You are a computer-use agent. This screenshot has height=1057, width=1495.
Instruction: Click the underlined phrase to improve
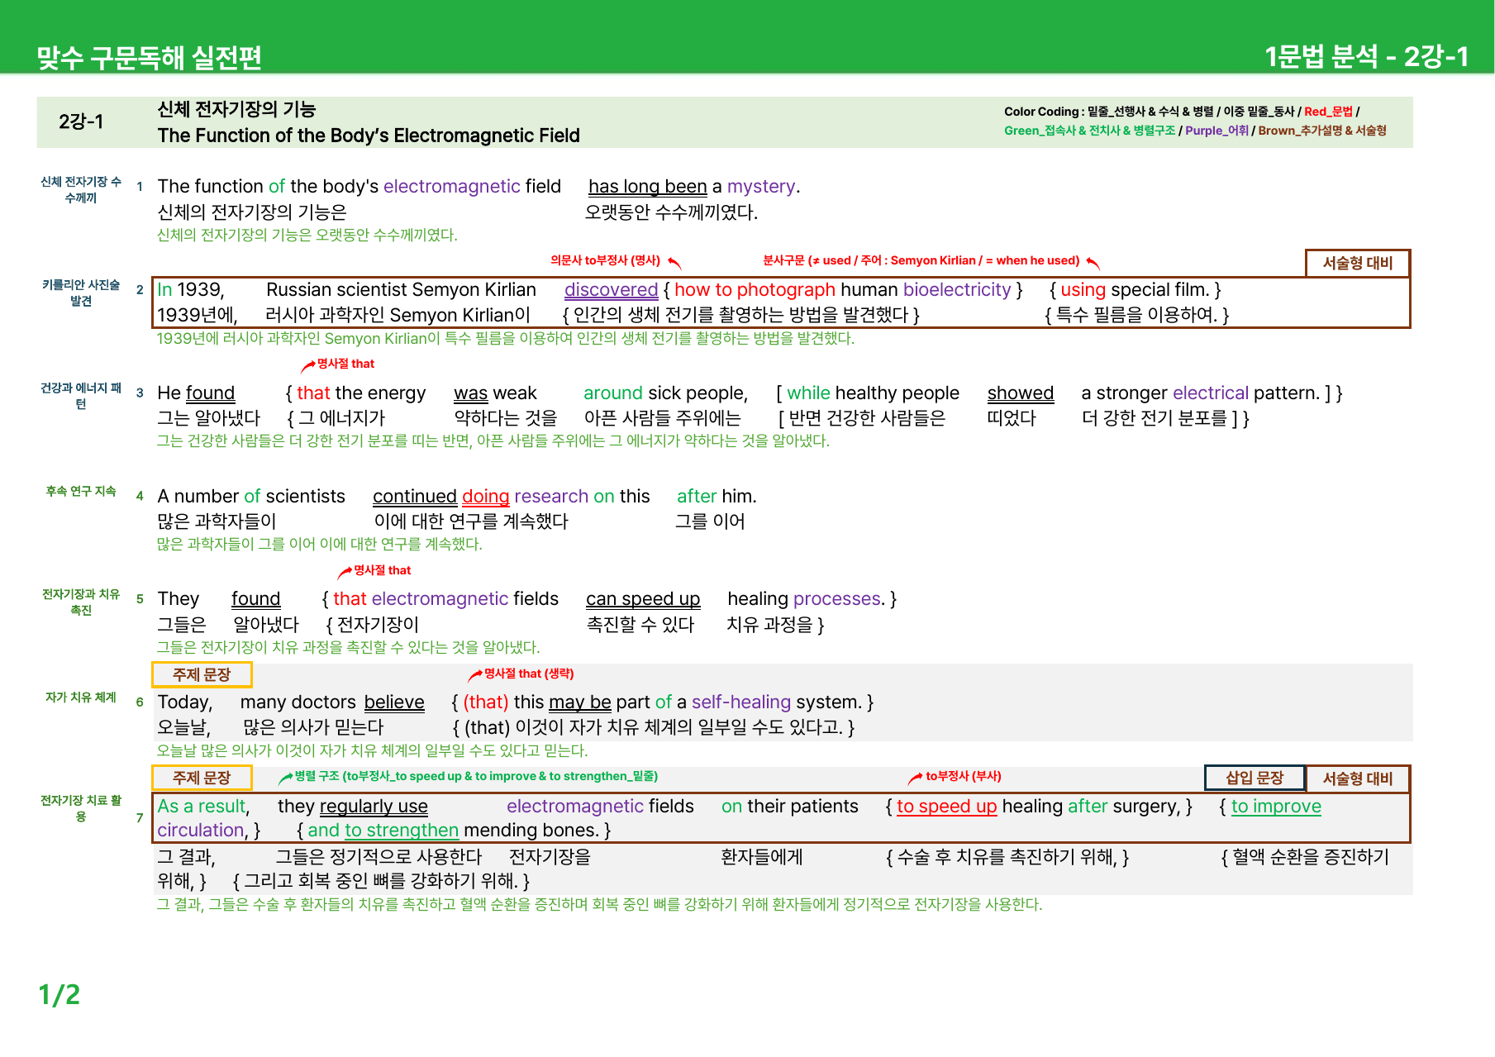click(x=1276, y=807)
